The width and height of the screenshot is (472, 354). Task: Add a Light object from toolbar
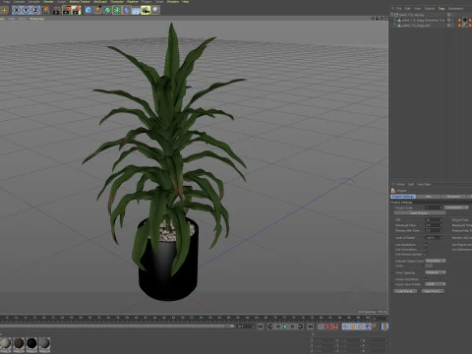[154, 11]
